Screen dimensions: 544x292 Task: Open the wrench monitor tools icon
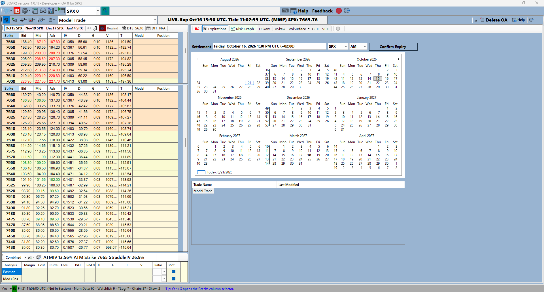[x=22, y=20]
